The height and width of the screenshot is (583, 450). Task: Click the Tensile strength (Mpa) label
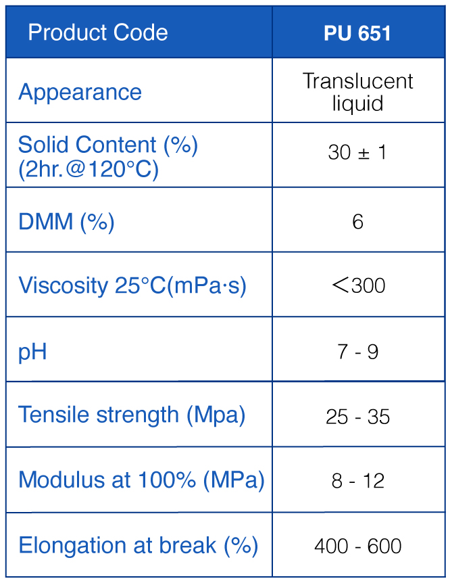click(132, 415)
